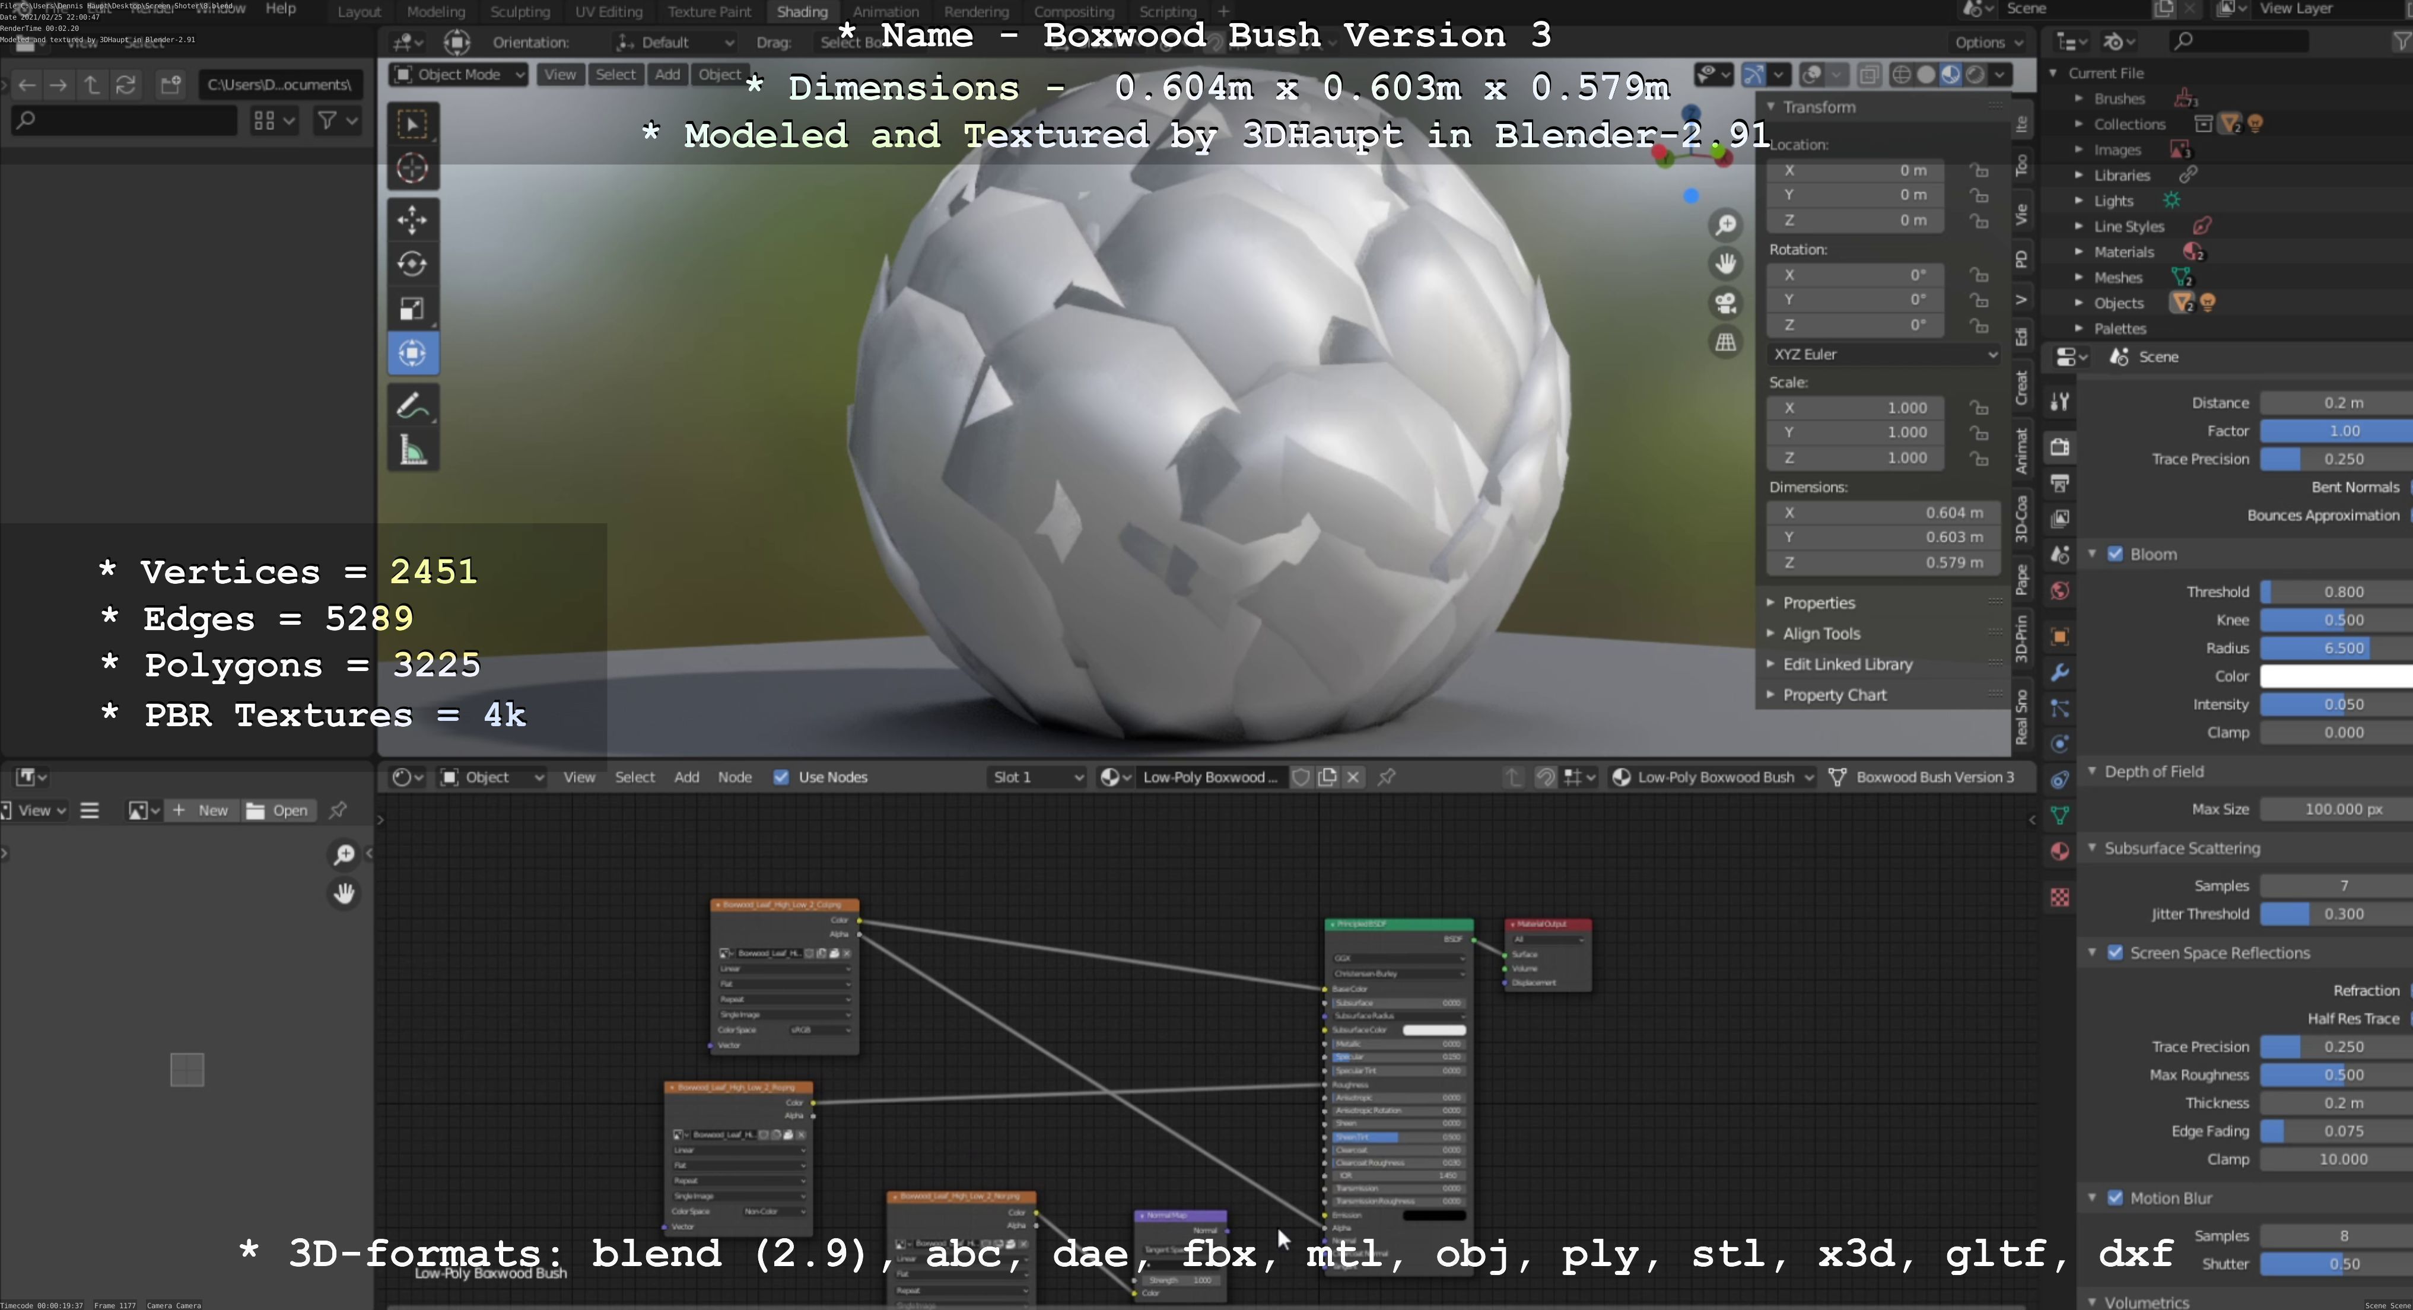The width and height of the screenshot is (2413, 1310).
Task: Select the Transform tool
Action: 413,353
